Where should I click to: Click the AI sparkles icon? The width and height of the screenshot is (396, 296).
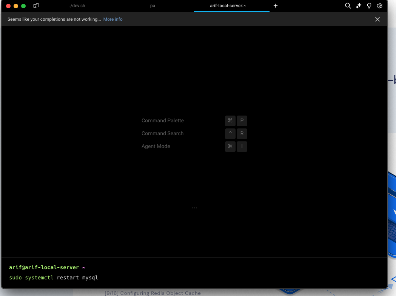[x=359, y=6]
